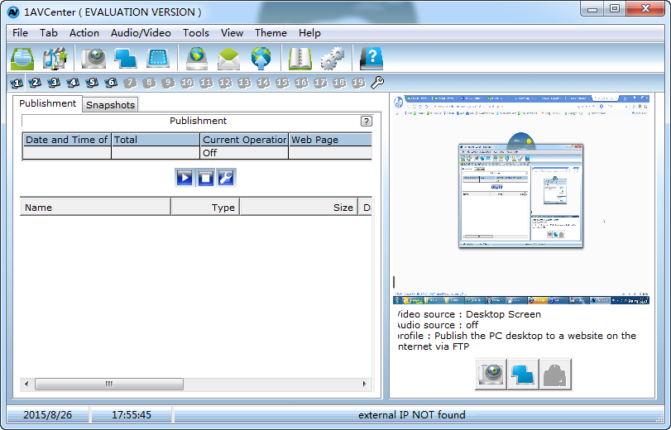This screenshot has width=671, height=430.
Task: Start publishment with the play button
Action: point(185,178)
